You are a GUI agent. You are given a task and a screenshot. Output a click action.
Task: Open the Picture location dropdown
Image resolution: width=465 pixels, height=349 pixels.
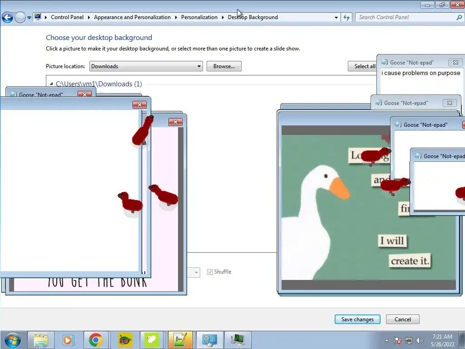tap(146, 66)
